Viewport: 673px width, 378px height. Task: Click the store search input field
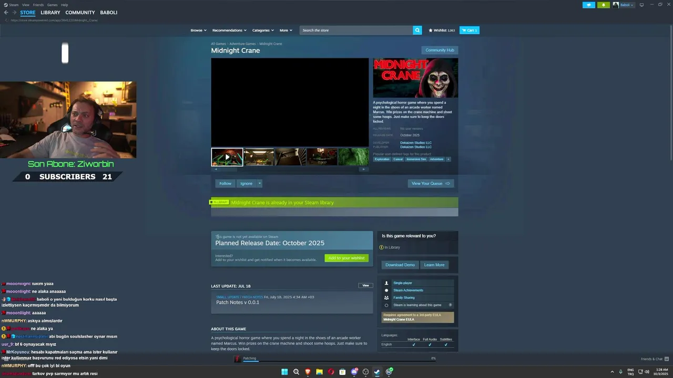[356, 30]
